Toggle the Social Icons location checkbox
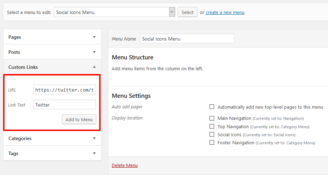 [212, 134]
